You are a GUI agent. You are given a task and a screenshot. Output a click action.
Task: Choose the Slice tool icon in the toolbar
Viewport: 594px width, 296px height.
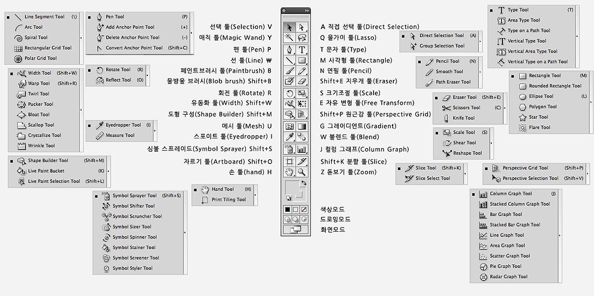tap(302, 161)
